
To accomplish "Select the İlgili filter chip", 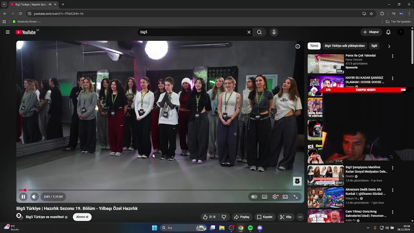I will (x=374, y=46).
